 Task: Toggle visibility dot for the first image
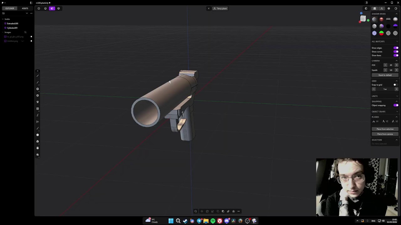(31, 37)
